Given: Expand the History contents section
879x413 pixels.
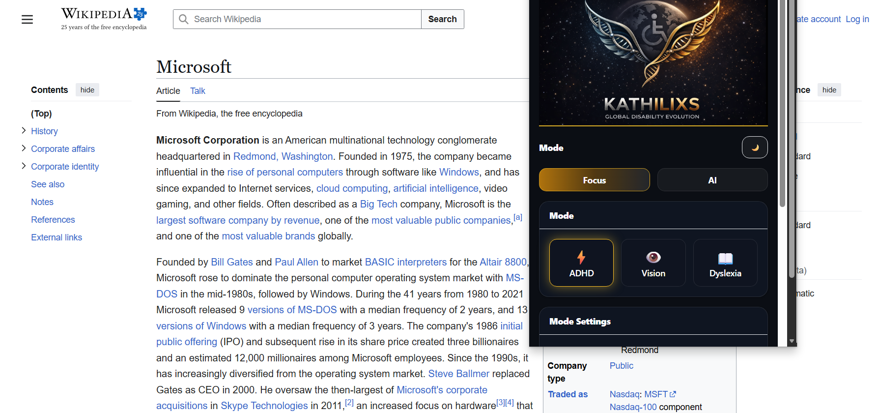Looking at the screenshot, I should point(24,130).
